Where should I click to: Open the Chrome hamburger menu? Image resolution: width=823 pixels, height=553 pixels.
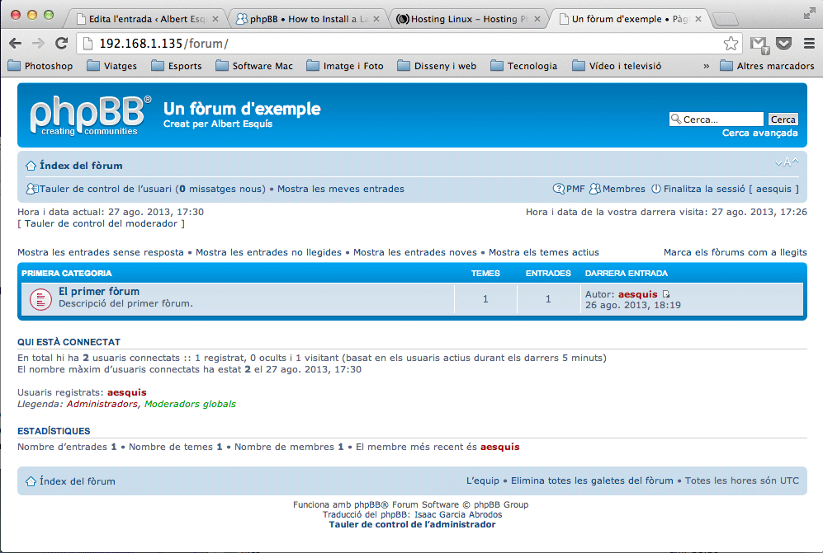point(809,43)
